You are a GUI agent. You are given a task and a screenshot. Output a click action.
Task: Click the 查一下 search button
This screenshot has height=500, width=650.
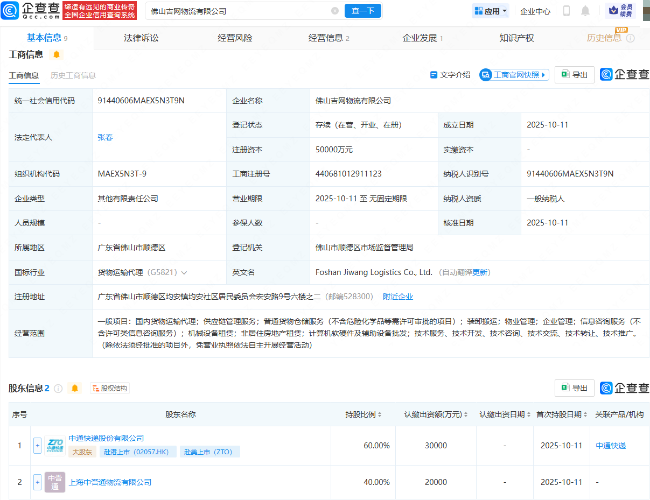pyautogui.click(x=362, y=11)
